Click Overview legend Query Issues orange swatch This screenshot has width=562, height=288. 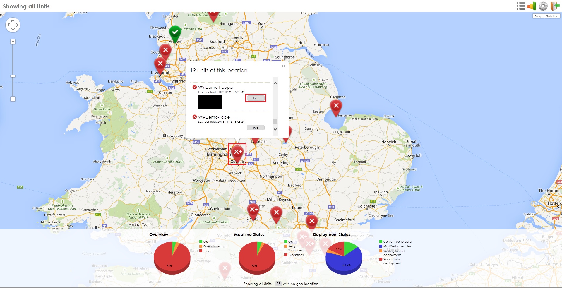[x=201, y=246]
